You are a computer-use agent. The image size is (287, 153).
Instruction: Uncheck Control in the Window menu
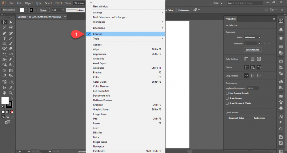pyautogui.click(x=126, y=34)
